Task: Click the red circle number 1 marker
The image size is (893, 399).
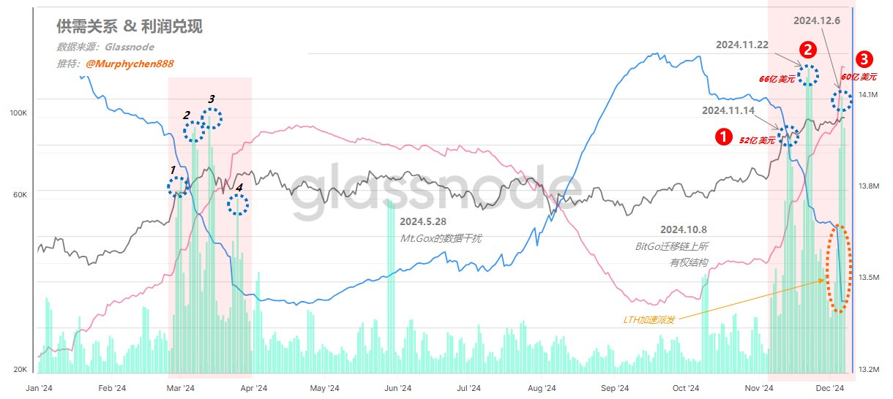Action: click(x=724, y=137)
